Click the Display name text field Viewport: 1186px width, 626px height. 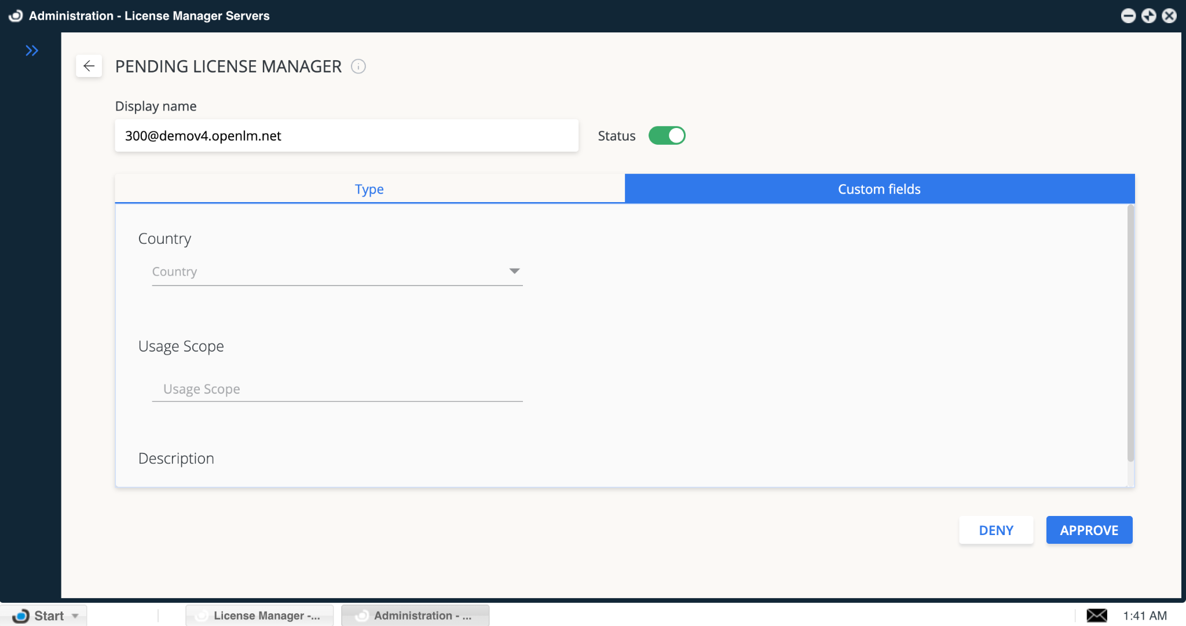point(346,136)
